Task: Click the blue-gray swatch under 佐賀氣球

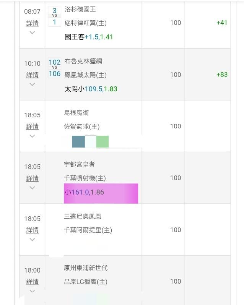Action: [x=78, y=141]
